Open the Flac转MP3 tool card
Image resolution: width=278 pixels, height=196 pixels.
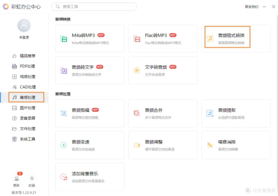pyautogui.click(x=163, y=39)
